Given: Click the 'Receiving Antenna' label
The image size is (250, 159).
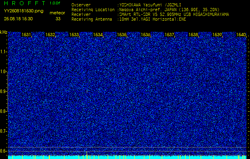Looking at the screenshot, I should [x=92, y=19].
